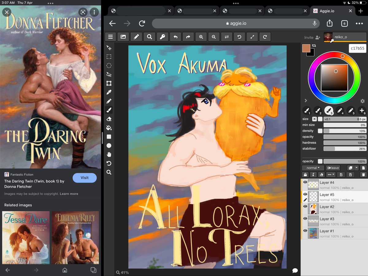
Task: Select the Ellipse shape tool
Action: (x=109, y=146)
